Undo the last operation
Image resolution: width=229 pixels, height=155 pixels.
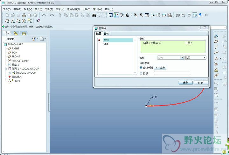44,15
